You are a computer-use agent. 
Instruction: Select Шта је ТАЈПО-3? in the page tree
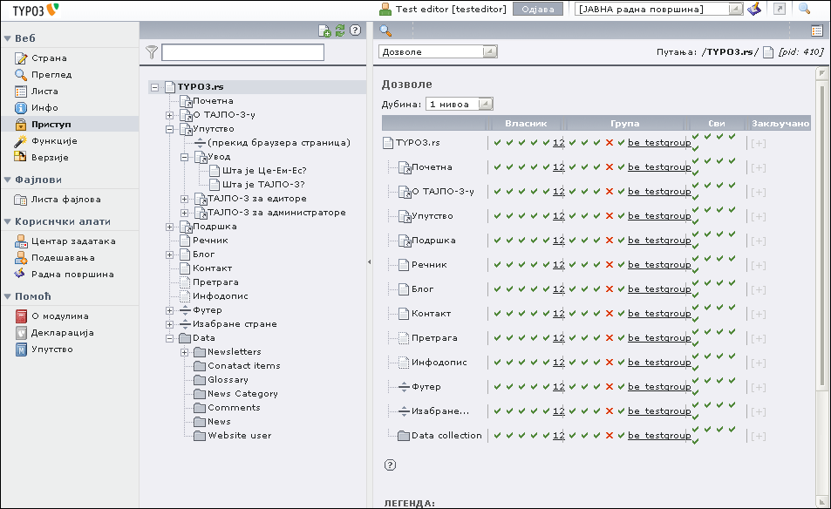263,184
